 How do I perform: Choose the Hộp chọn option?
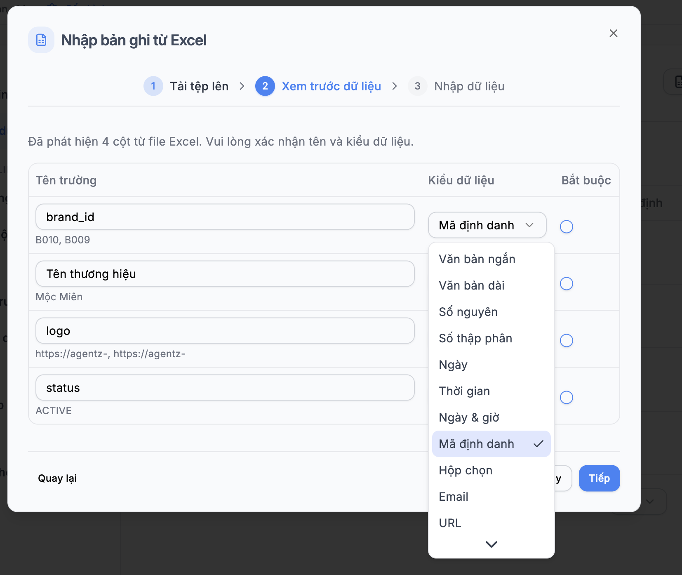pyautogui.click(x=492, y=470)
